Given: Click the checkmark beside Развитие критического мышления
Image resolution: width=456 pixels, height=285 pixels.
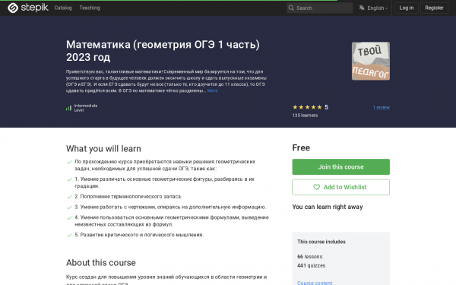Looking at the screenshot, I should coord(69,236).
